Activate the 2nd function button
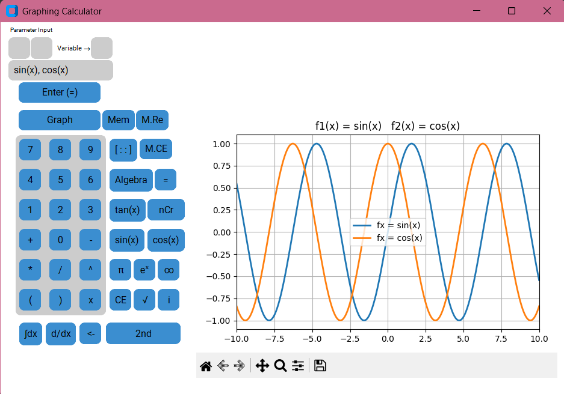Viewport: 564px width, 394px height. click(x=143, y=333)
